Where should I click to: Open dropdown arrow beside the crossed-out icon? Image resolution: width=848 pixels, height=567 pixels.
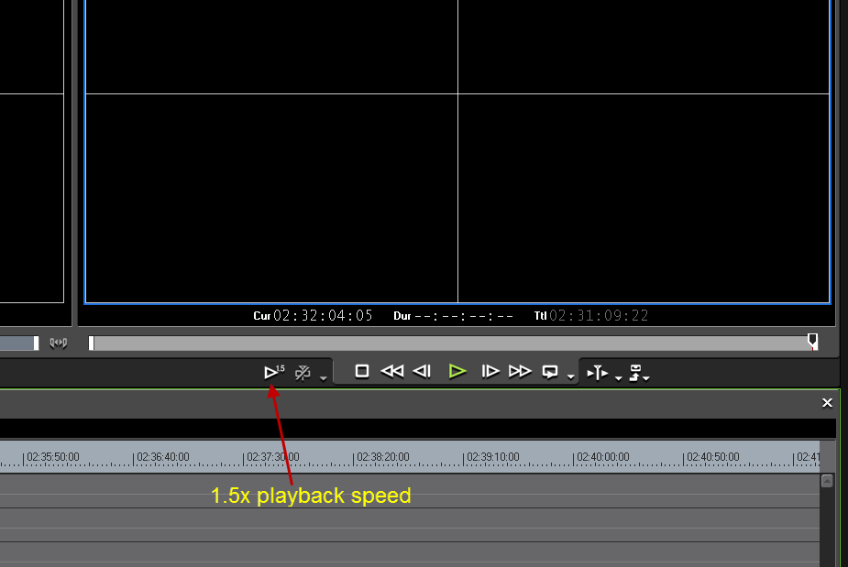tap(323, 376)
